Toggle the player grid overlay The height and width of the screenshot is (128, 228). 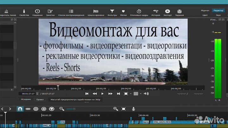click(x=136, y=94)
